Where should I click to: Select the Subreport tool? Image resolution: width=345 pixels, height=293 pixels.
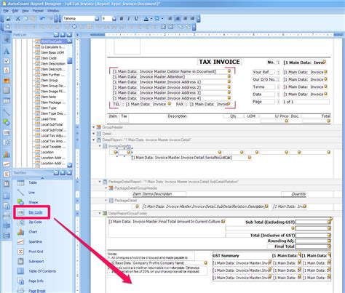click(36, 261)
